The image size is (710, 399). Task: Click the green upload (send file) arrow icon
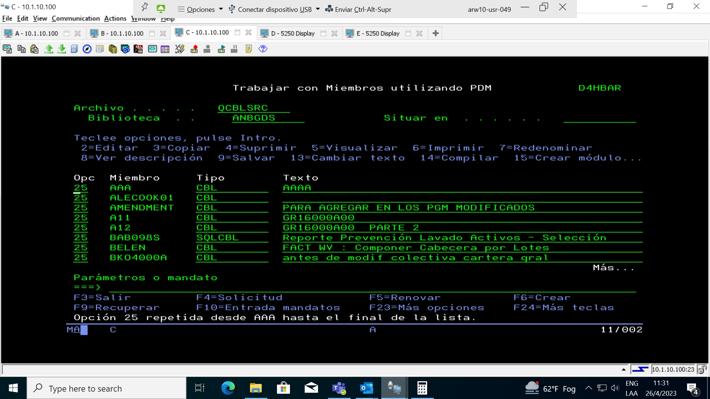click(x=48, y=49)
